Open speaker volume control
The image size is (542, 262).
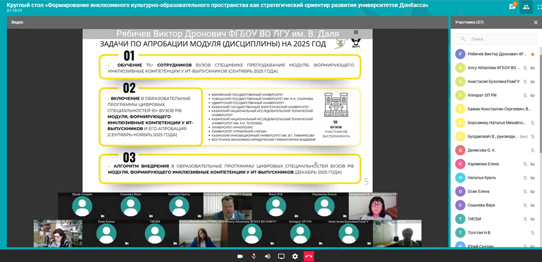point(268,256)
